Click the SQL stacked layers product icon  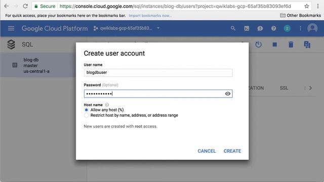[x=11, y=44]
